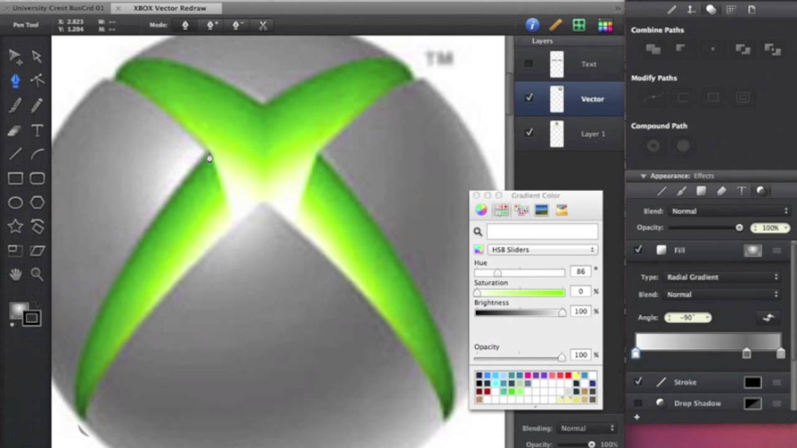
Task: Select the anchor point convert tool
Action: (37, 80)
